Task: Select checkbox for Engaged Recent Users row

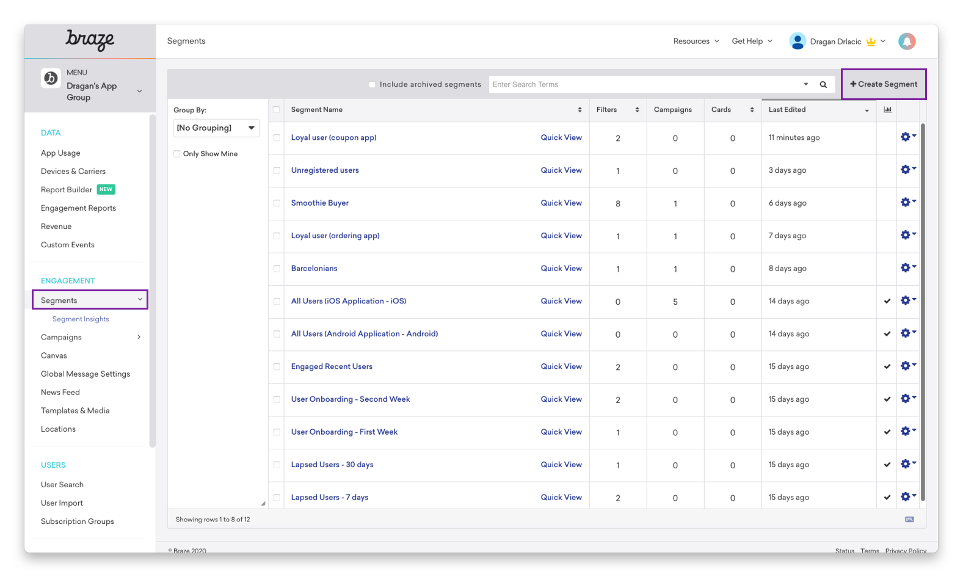Action: [277, 367]
